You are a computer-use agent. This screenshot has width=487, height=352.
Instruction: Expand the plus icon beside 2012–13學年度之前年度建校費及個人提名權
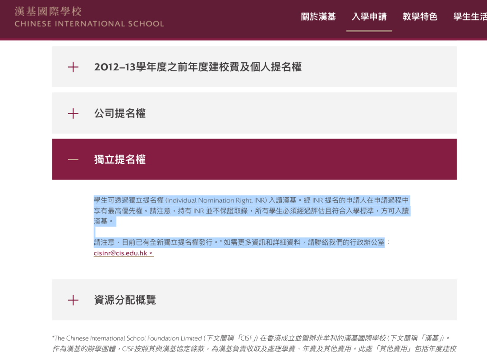73,67
